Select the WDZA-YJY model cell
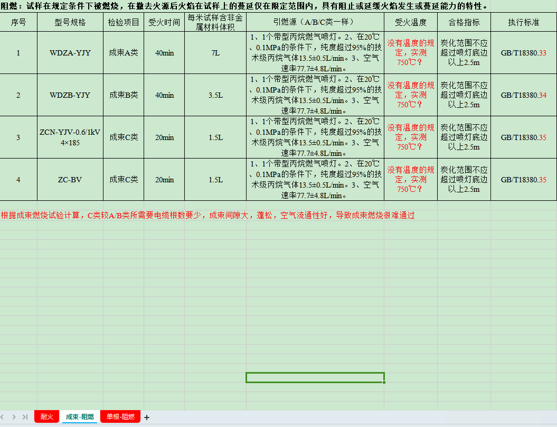557x427 pixels. pyautogui.click(x=70, y=53)
